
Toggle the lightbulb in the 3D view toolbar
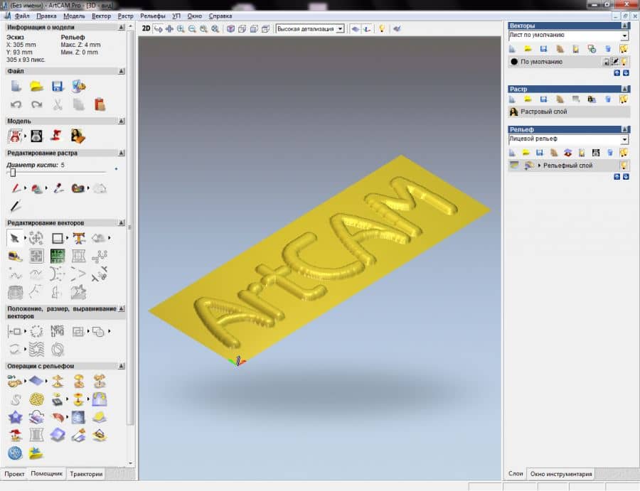(382, 28)
